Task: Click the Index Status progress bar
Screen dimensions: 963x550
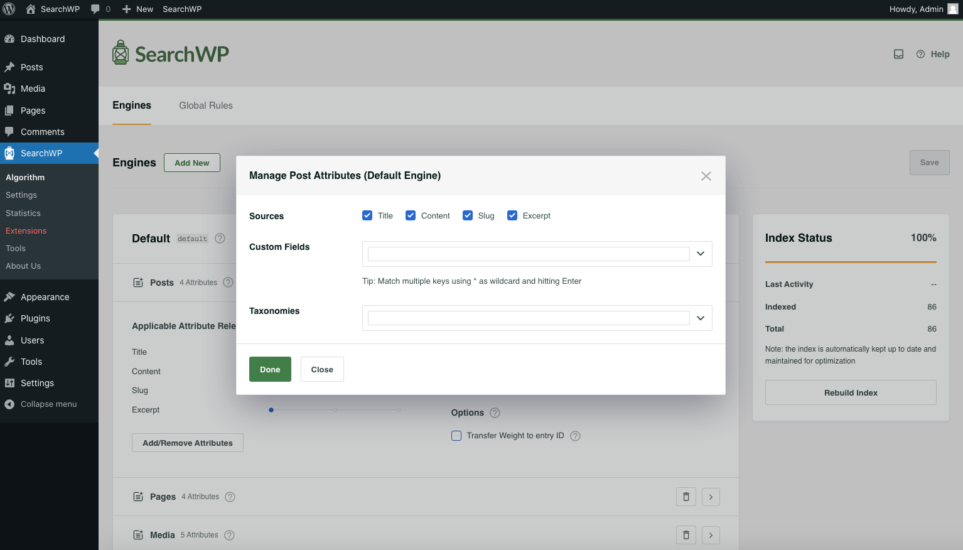Action: pyautogui.click(x=851, y=262)
